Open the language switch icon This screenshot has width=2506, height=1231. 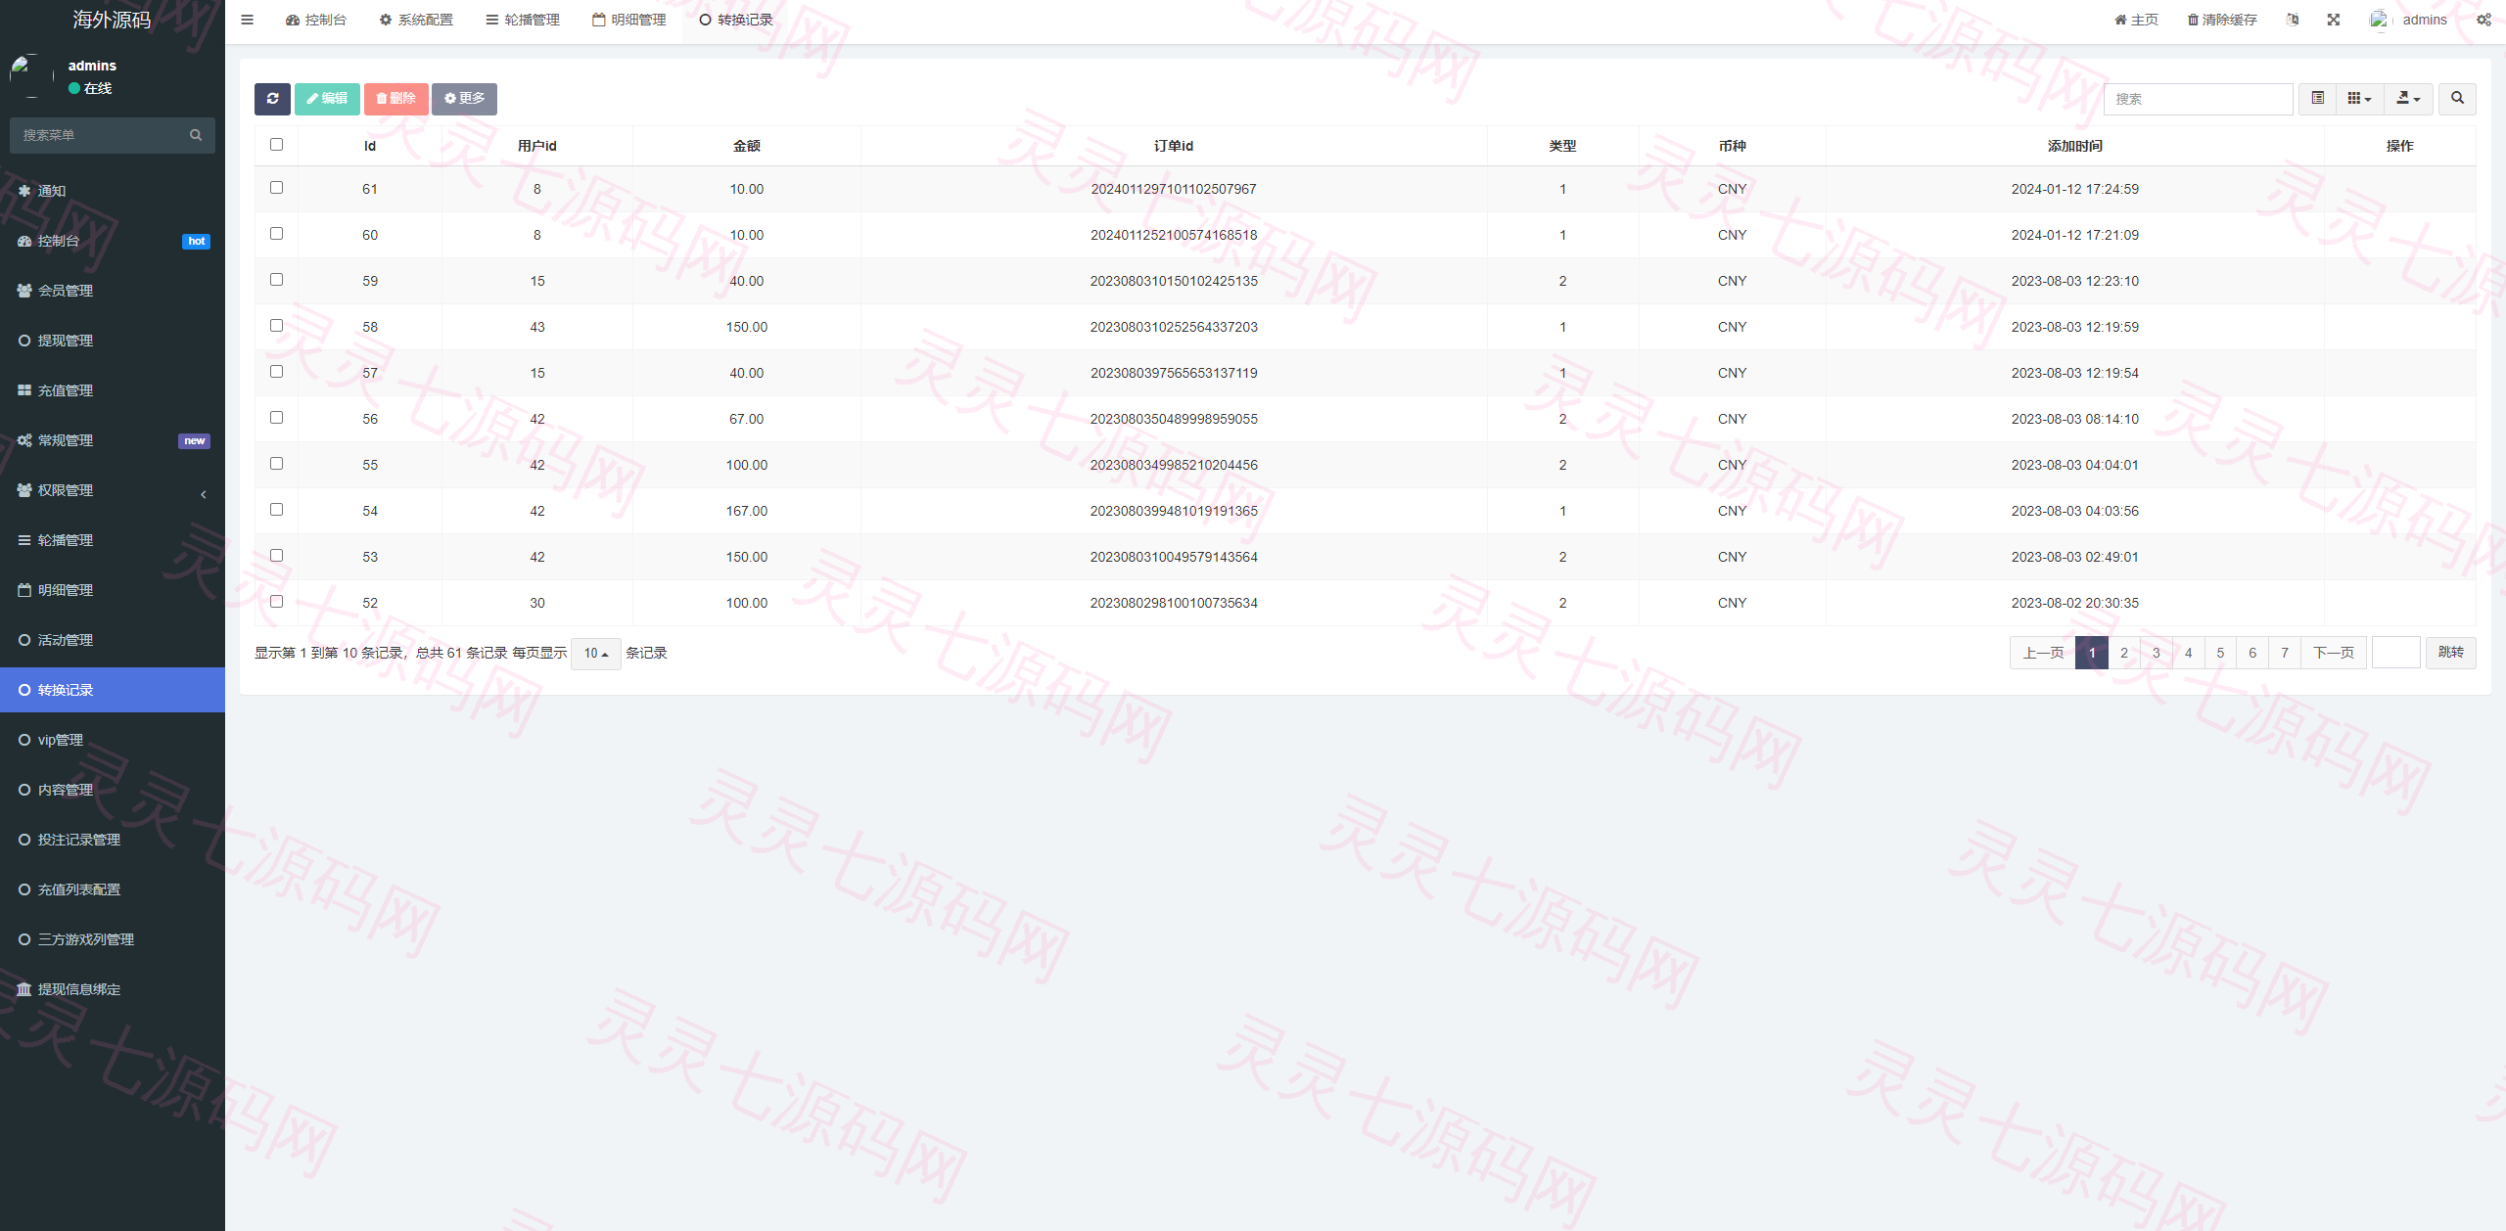[2293, 20]
